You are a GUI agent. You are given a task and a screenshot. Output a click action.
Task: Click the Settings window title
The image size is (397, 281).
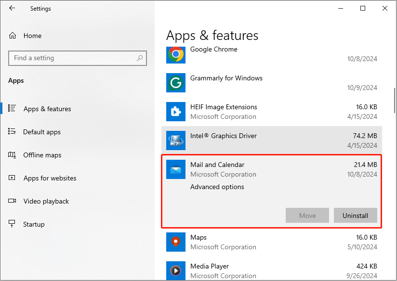[x=40, y=9]
